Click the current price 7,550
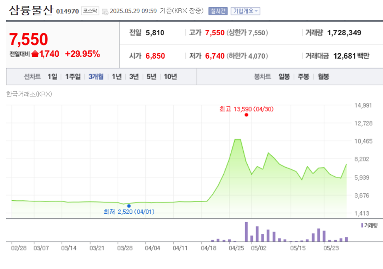383x269 pixels. tap(28, 39)
